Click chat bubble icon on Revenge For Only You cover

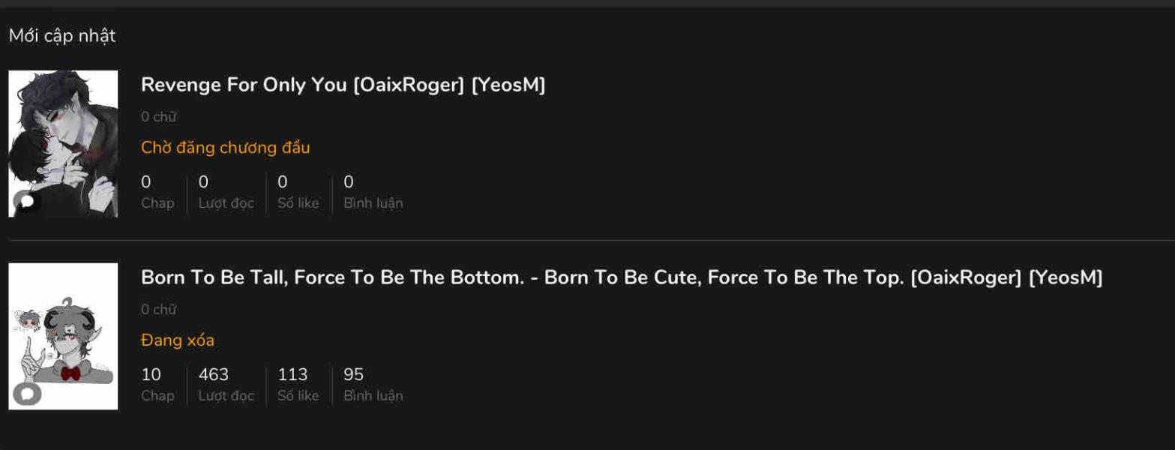pos(27,201)
